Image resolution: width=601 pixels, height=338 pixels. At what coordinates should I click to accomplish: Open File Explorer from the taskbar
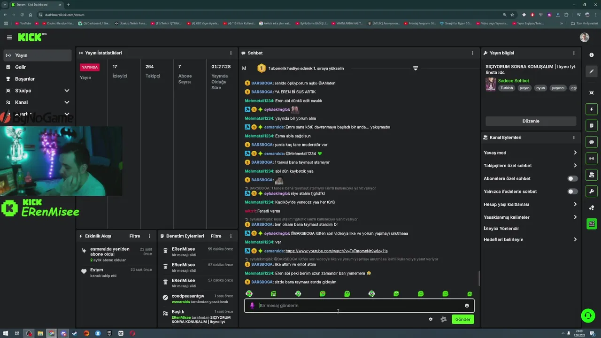[40, 333]
